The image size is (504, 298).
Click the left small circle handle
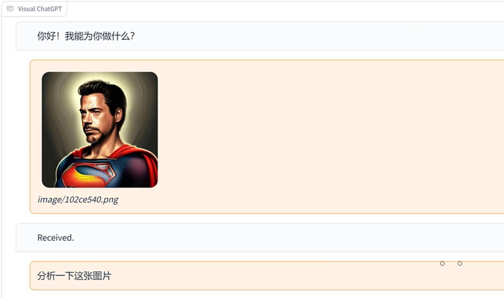(x=443, y=264)
